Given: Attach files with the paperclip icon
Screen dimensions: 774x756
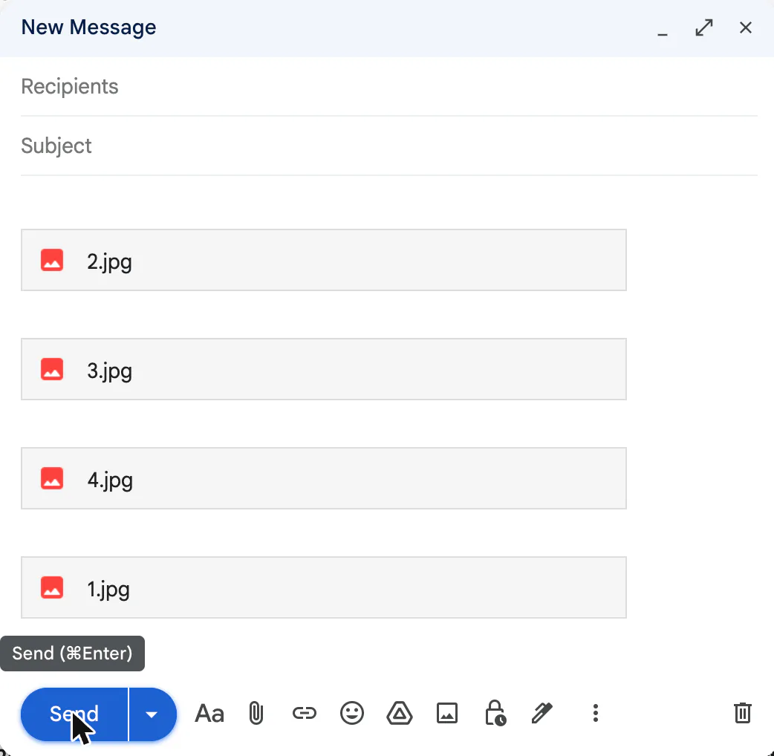Looking at the screenshot, I should [x=256, y=714].
